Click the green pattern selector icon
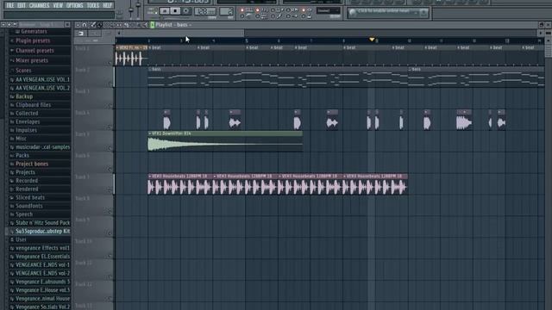 point(153,25)
